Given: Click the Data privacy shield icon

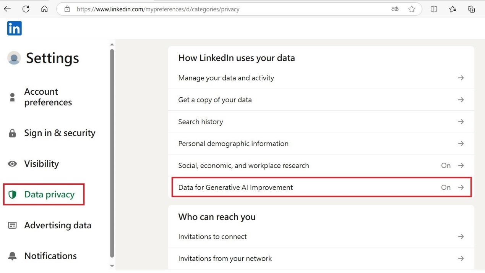Looking at the screenshot, I should click(x=12, y=195).
